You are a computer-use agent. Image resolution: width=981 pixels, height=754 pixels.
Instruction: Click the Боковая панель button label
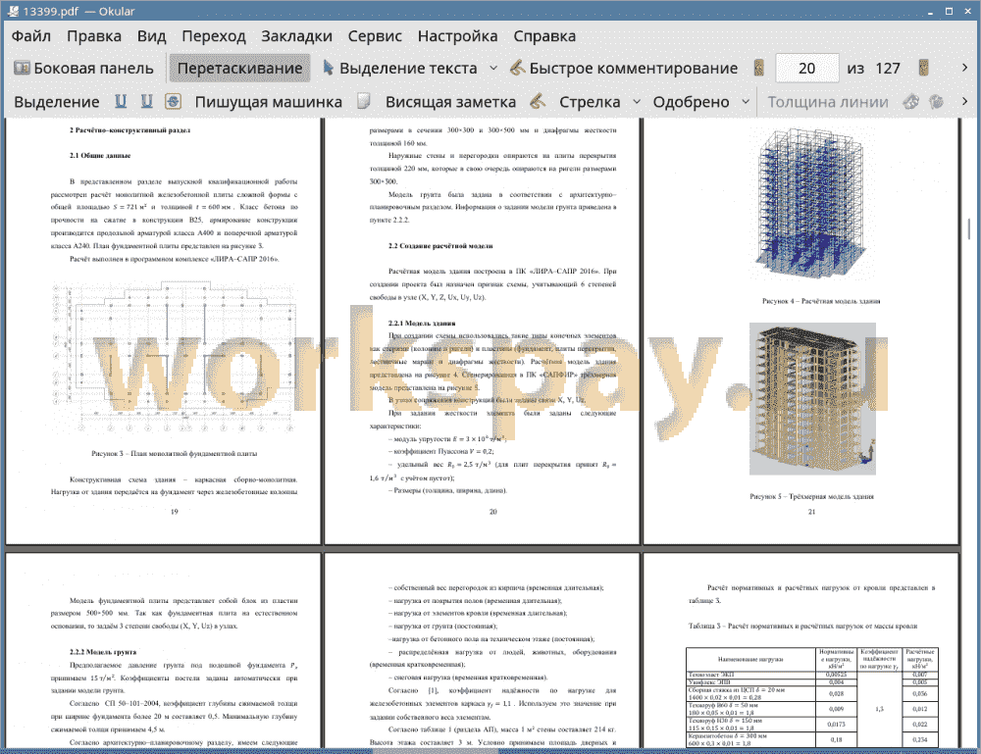94,69
